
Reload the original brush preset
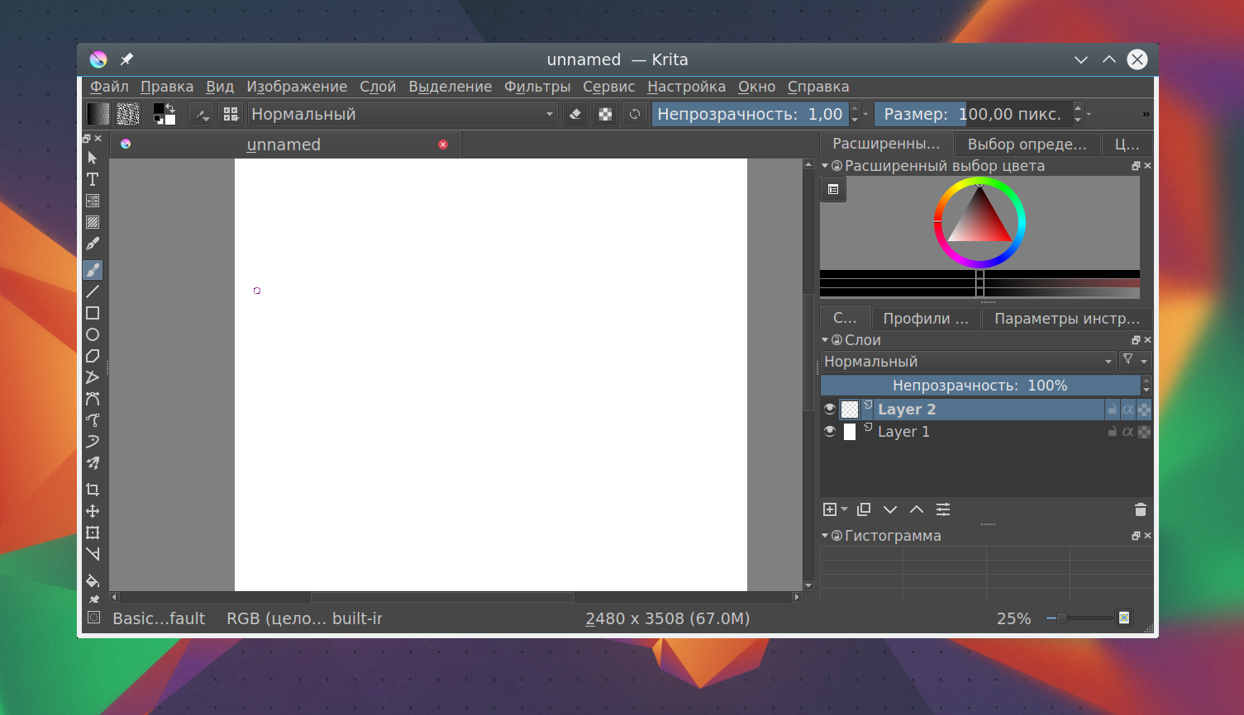[x=635, y=114]
